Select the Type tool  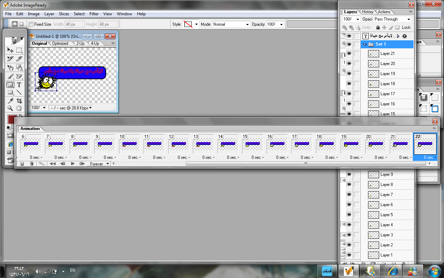[19, 84]
